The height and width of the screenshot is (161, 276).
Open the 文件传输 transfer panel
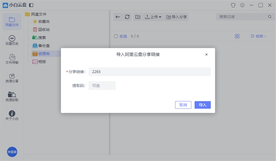pos(12,59)
